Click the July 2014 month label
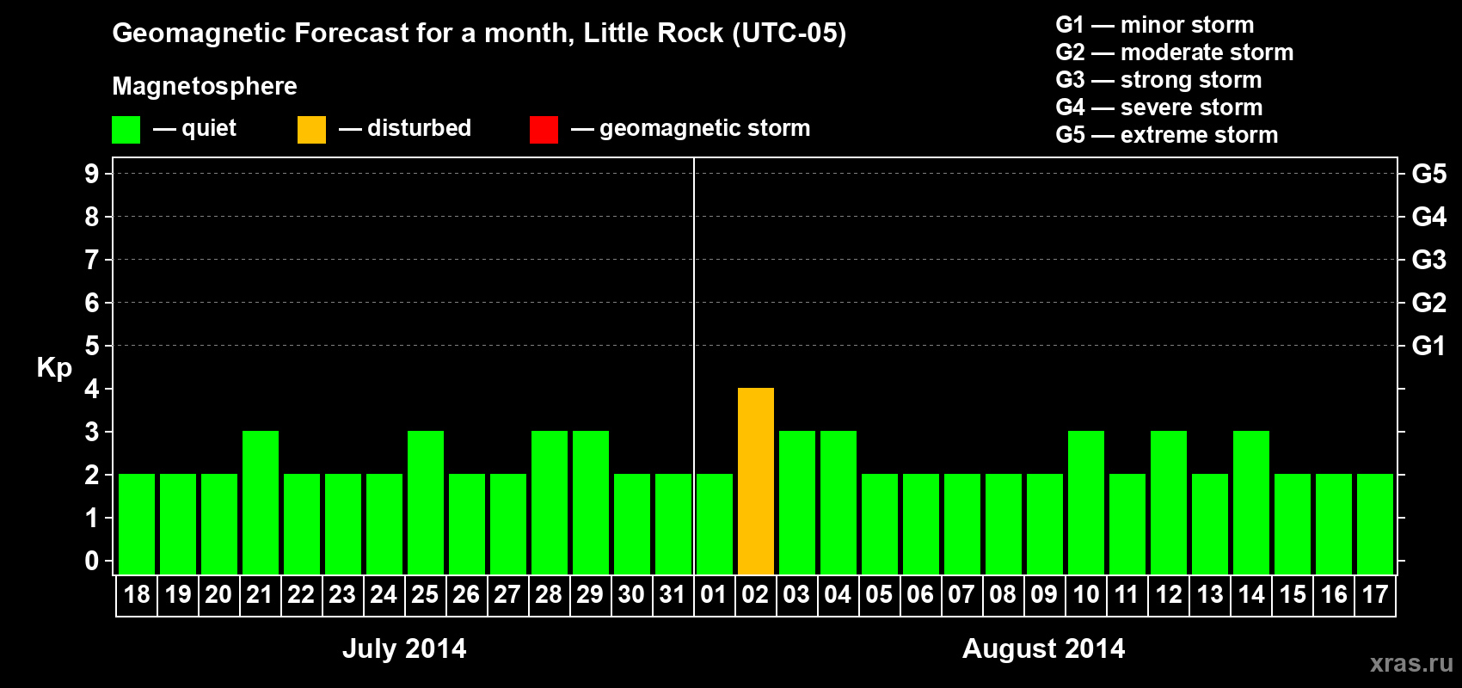 (404, 648)
